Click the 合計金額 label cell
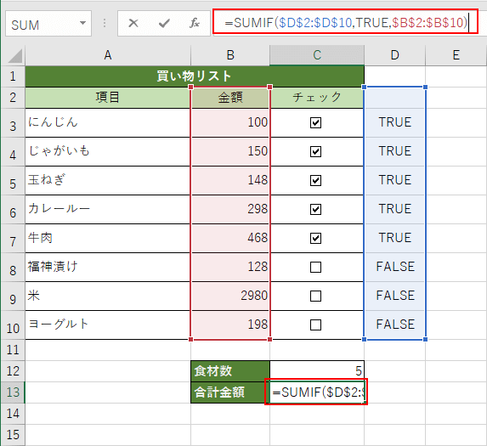The height and width of the screenshot is (446, 487). [230, 392]
